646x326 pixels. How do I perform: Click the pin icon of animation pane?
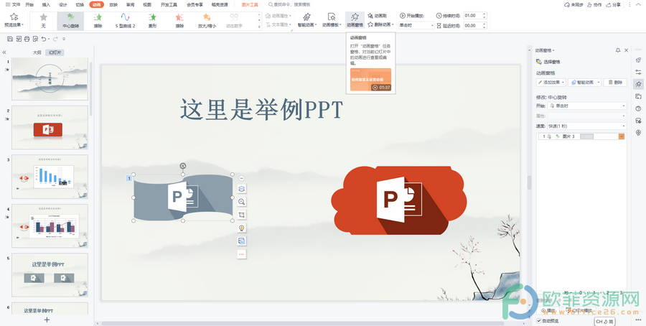617,50
